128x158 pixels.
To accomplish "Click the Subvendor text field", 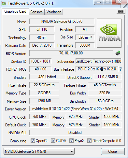I will (98, 61).
